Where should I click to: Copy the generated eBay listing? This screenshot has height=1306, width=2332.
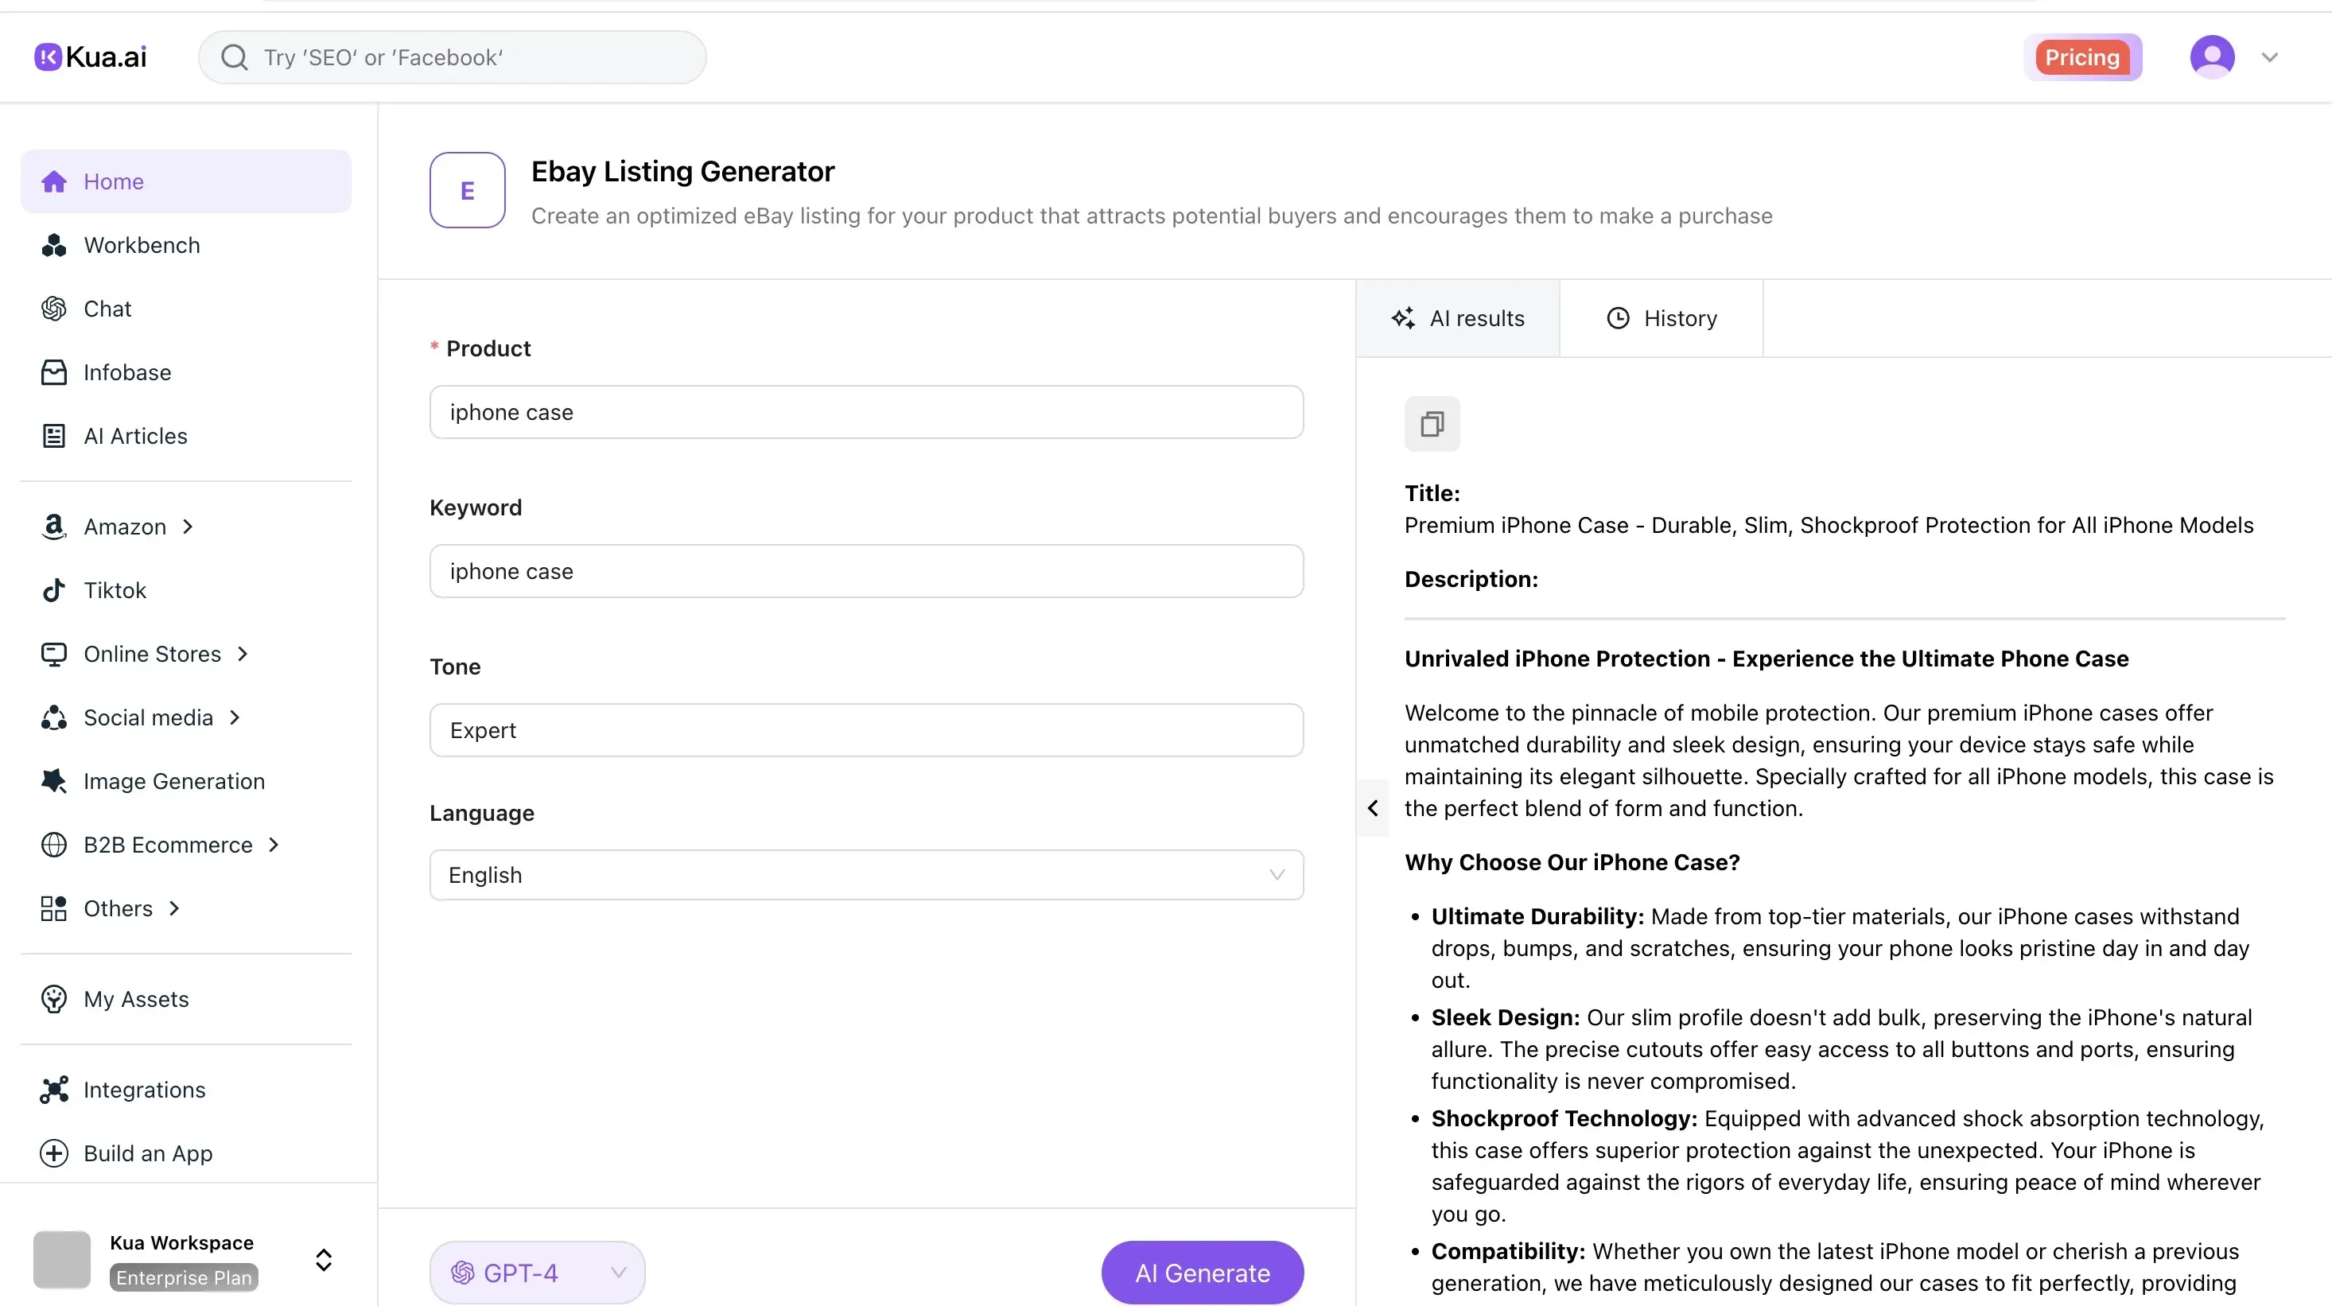point(1431,422)
